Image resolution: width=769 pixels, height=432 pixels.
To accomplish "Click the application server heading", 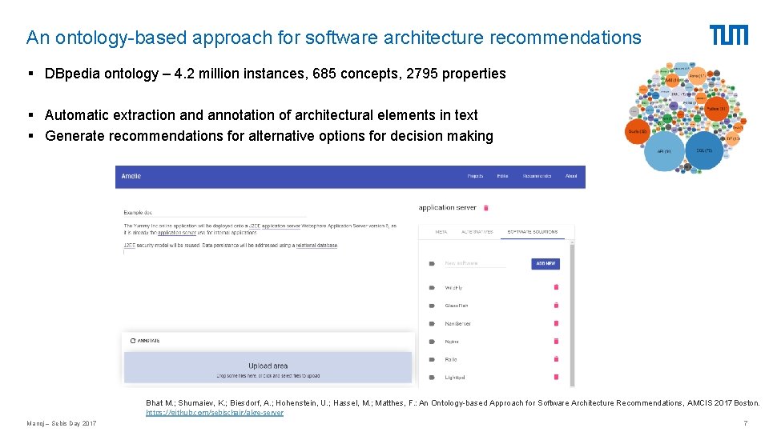I will pos(447,208).
